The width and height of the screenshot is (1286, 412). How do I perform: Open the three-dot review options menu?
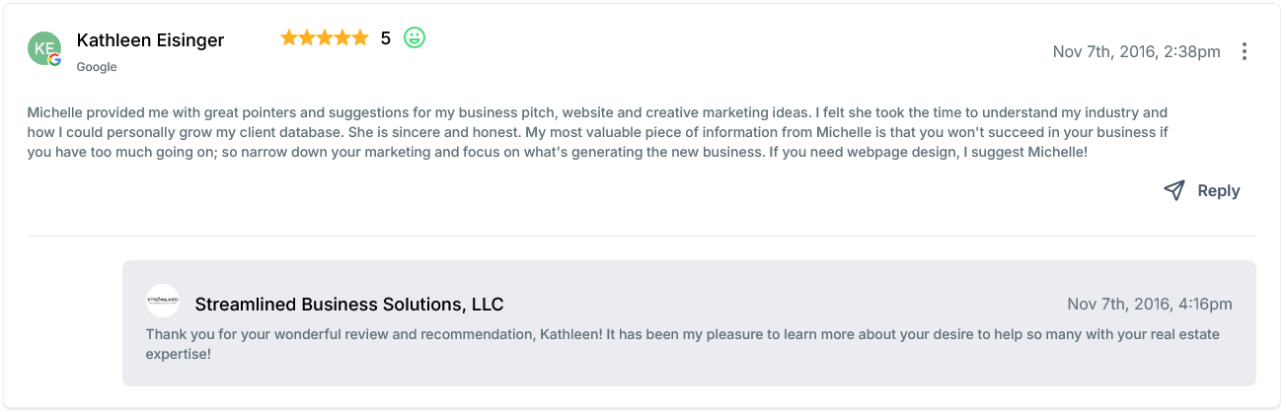pyautogui.click(x=1245, y=51)
